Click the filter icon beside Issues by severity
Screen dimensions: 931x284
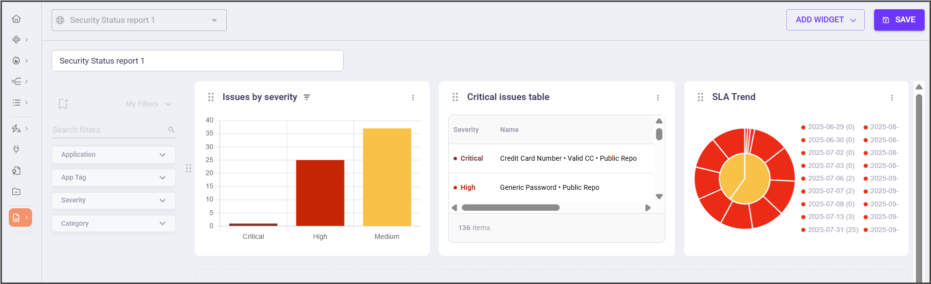tap(307, 97)
